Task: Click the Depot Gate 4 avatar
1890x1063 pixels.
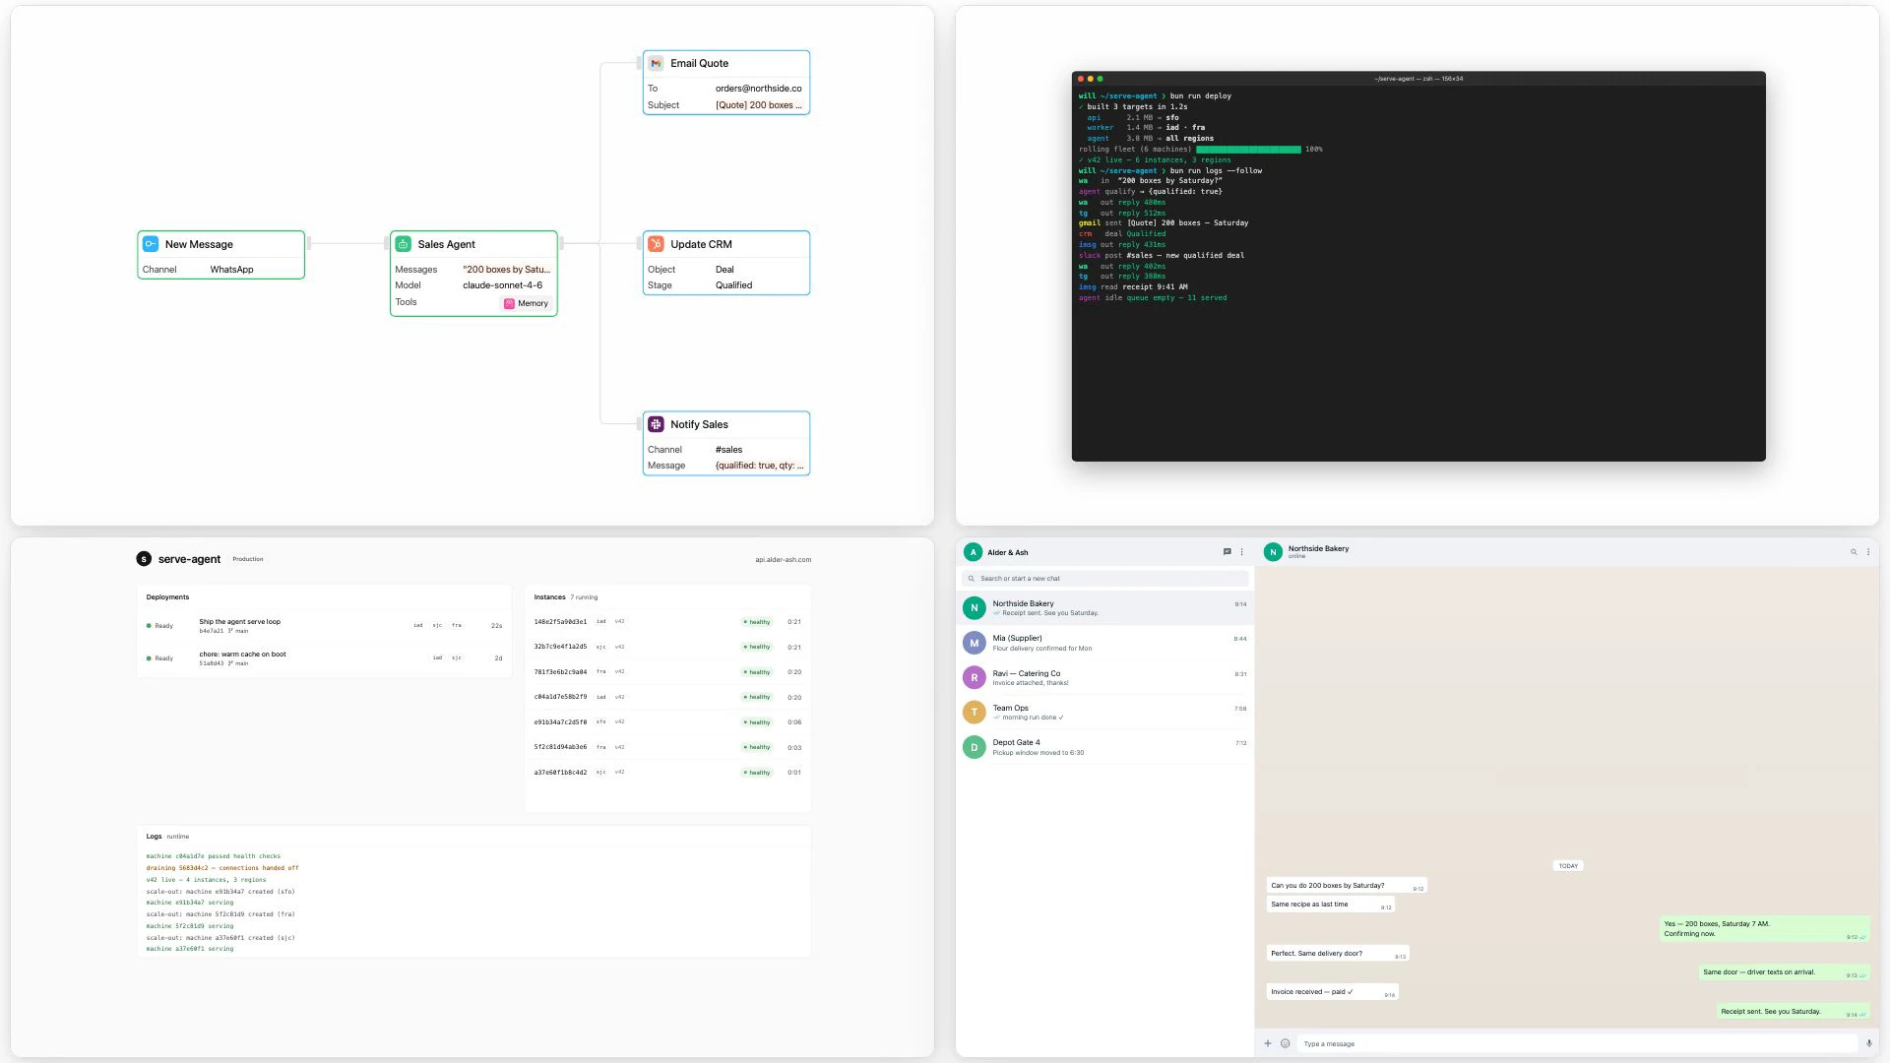Action: [974, 747]
